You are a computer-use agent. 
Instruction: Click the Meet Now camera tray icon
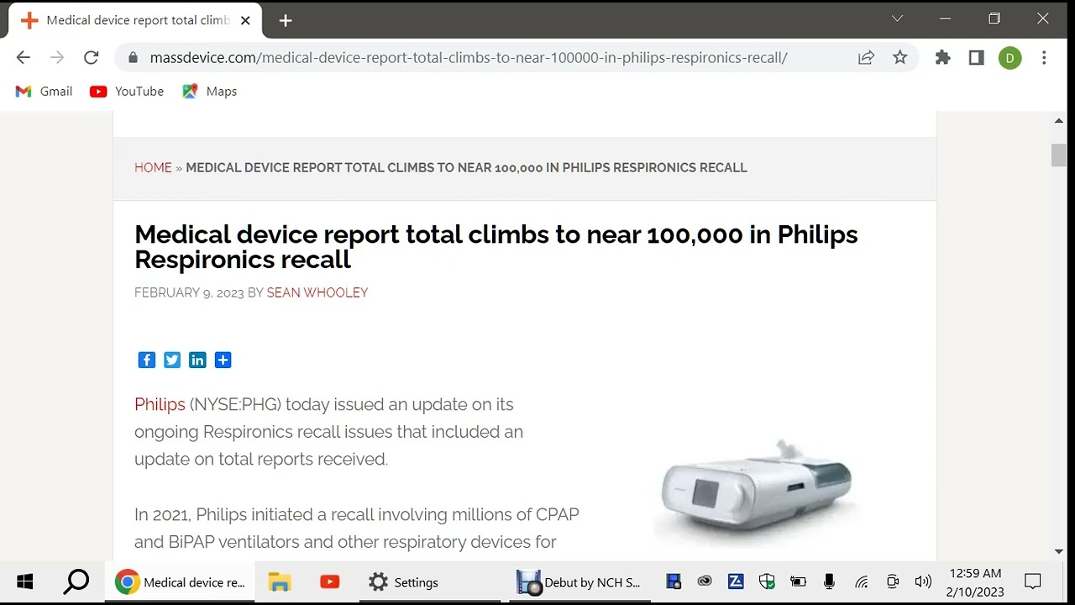click(892, 581)
